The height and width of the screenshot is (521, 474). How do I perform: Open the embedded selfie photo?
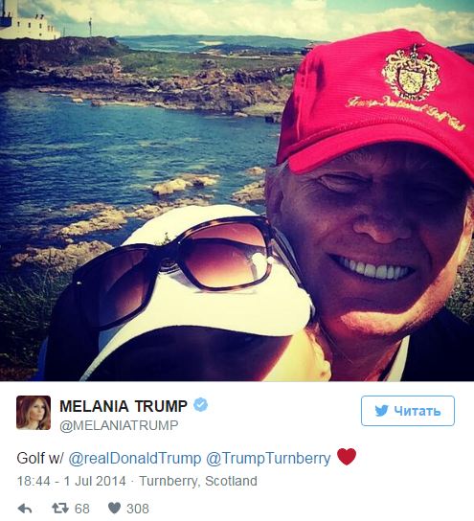click(x=237, y=191)
